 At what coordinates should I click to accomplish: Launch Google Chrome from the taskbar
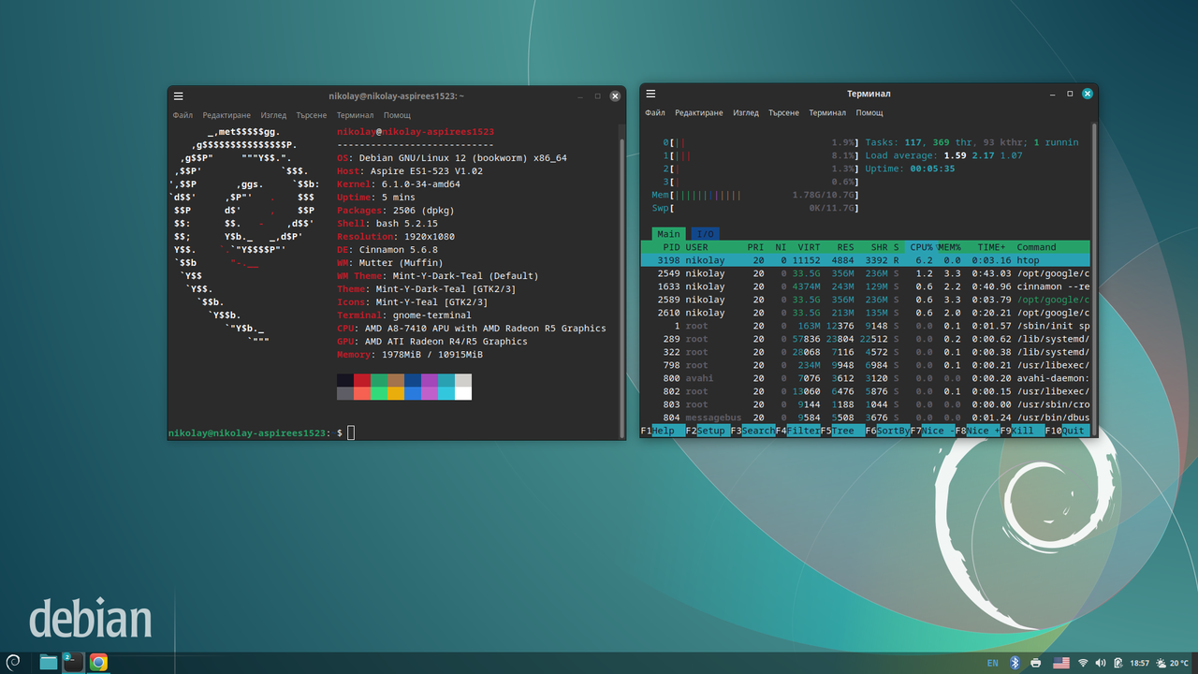tap(98, 663)
